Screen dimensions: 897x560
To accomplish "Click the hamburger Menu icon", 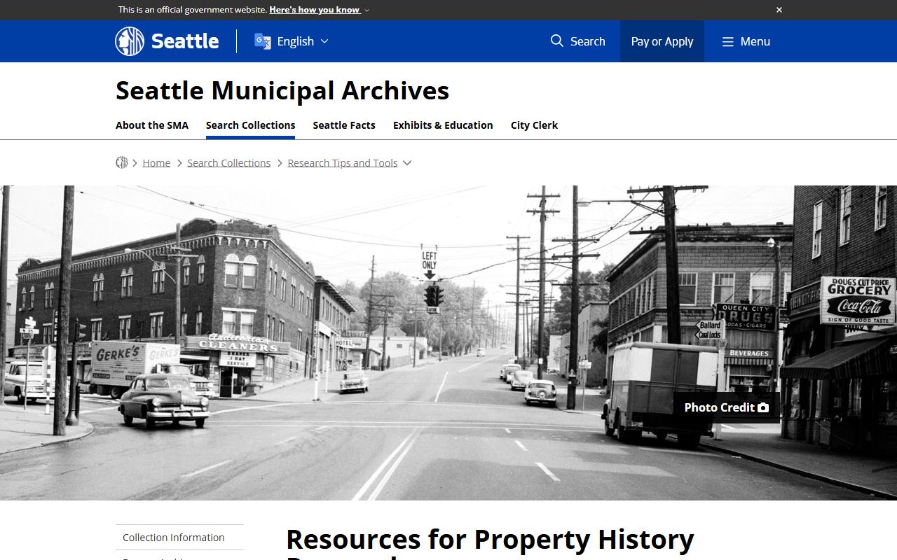I will click(x=728, y=41).
